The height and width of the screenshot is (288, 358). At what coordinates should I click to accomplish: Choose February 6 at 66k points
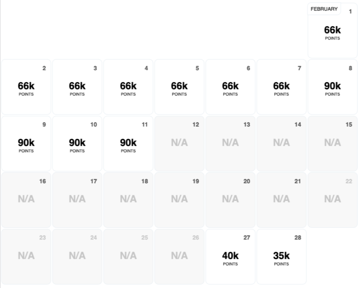[x=230, y=87]
